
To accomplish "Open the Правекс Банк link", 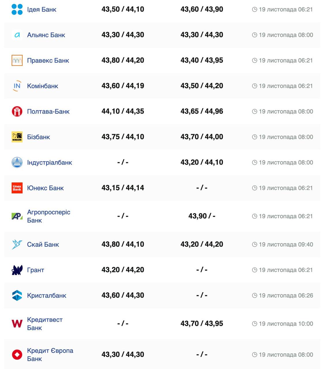I will pos(48,61).
